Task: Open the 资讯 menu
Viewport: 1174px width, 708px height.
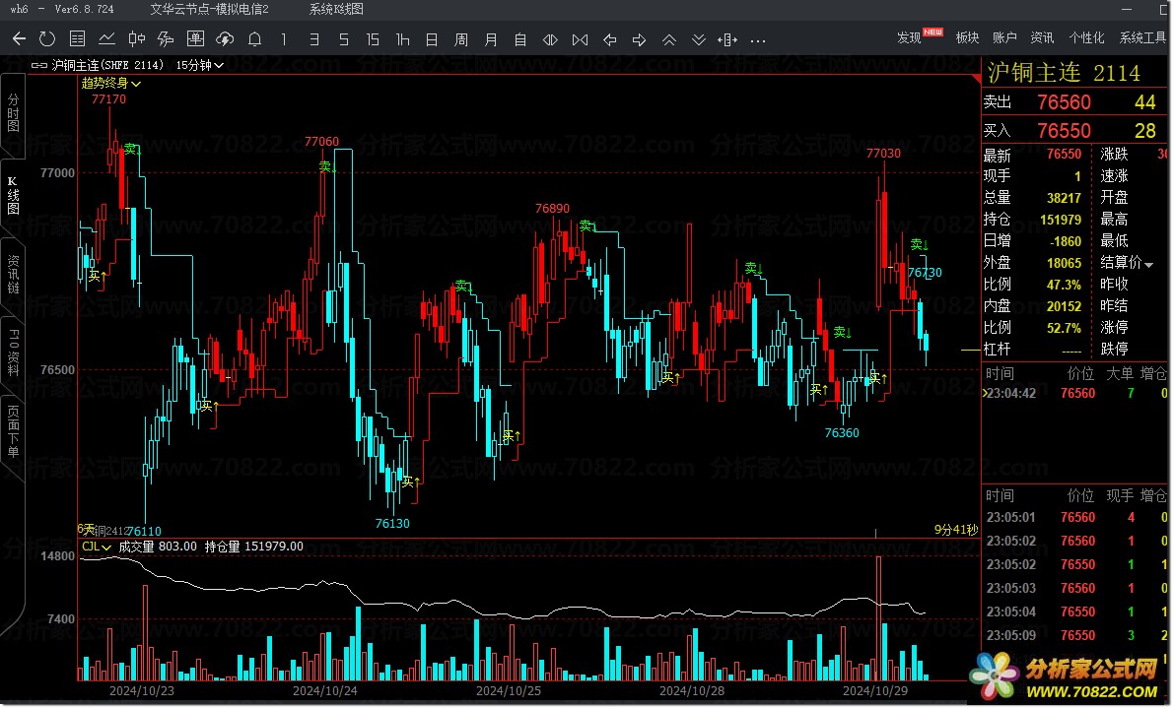Action: coord(1042,37)
